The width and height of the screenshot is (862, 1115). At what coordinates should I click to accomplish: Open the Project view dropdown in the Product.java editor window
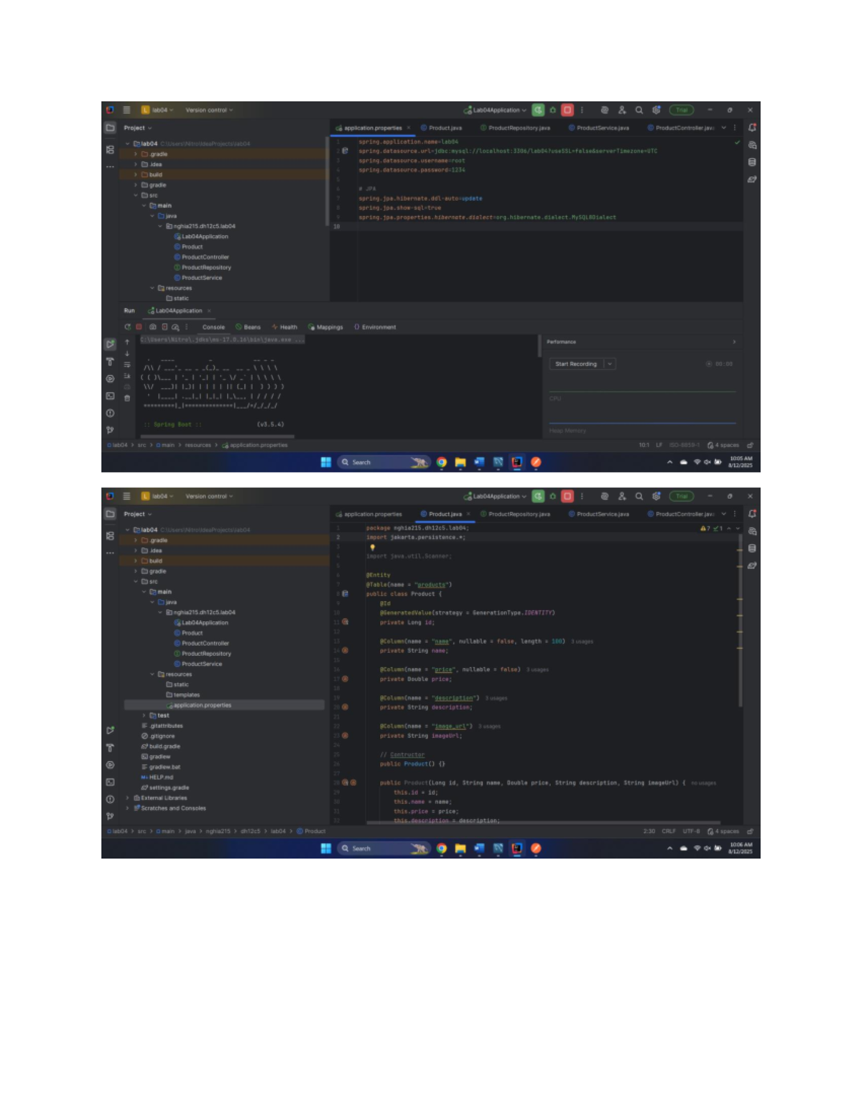pyautogui.click(x=137, y=514)
